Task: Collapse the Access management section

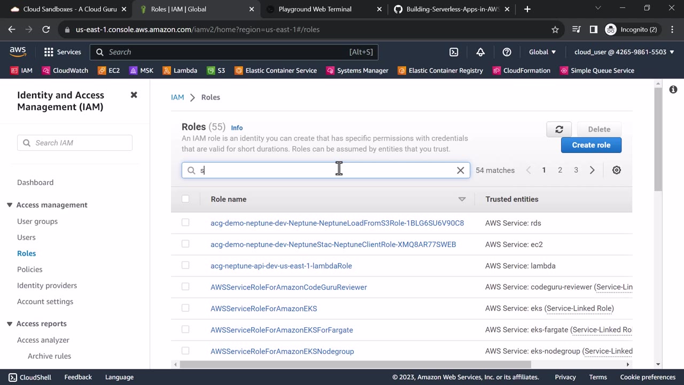Action: click(x=10, y=205)
